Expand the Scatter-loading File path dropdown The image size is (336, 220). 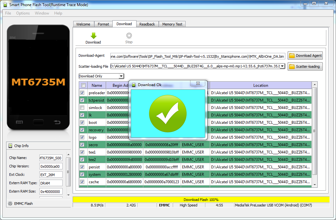[x=282, y=66]
